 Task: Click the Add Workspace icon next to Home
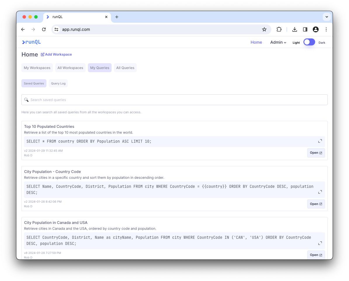pyautogui.click(x=43, y=54)
